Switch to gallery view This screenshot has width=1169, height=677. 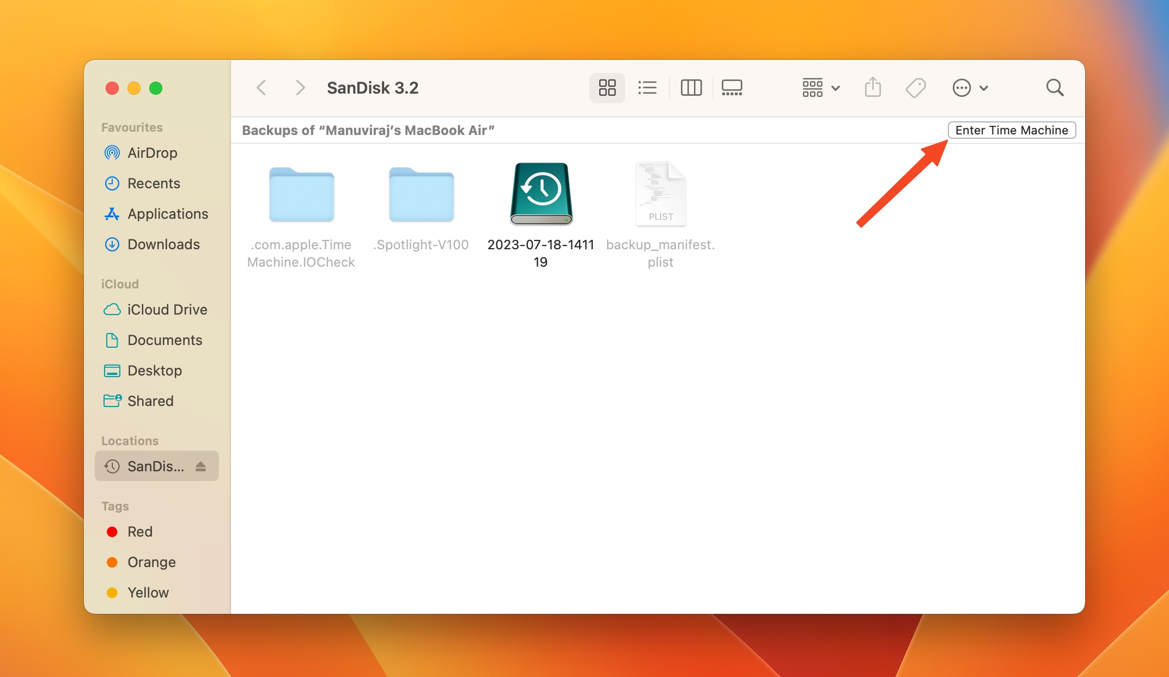click(x=732, y=88)
